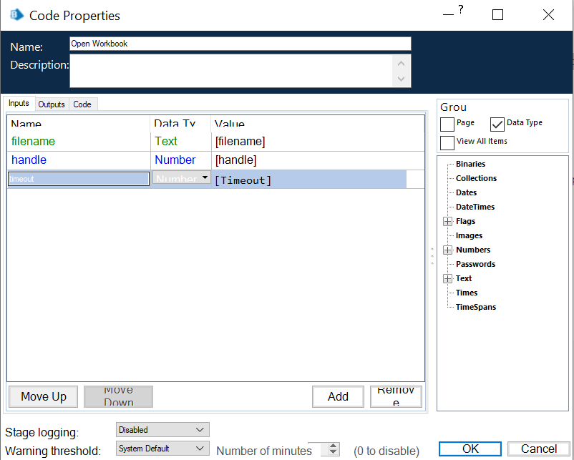
Task: Open the Warning threshold dropdown
Action: coord(199,449)
